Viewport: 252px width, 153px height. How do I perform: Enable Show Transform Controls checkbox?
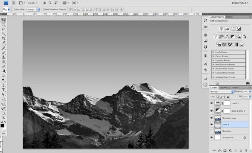(42, 10)
